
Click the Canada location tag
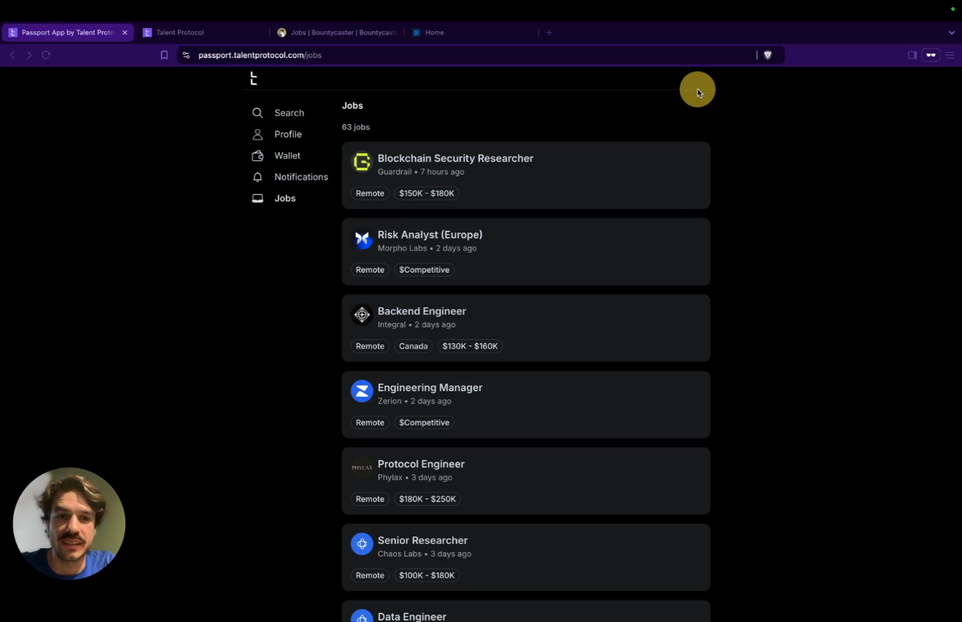click(414, 346)
